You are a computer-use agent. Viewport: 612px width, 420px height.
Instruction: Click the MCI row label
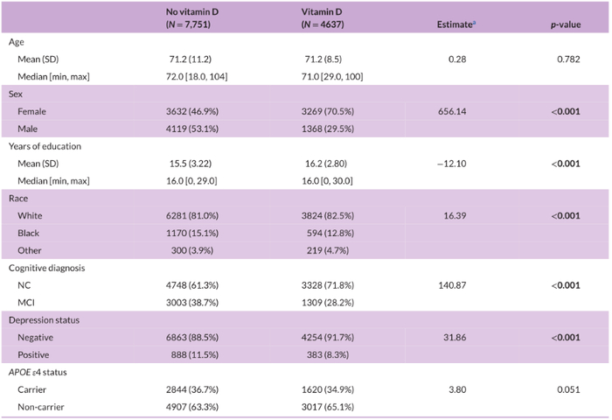click(x=26, y=302)
